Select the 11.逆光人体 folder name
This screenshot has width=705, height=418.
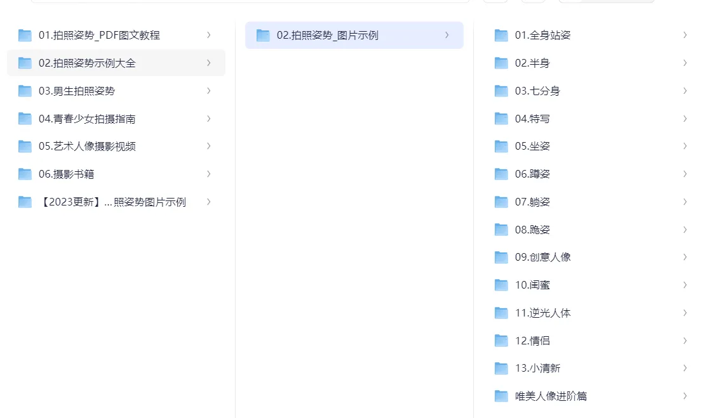(x=542, y=313)
